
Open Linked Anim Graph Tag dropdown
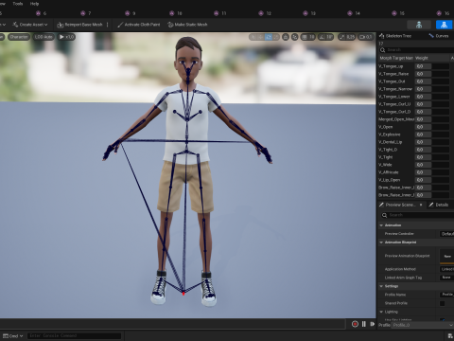click(447, 278)
